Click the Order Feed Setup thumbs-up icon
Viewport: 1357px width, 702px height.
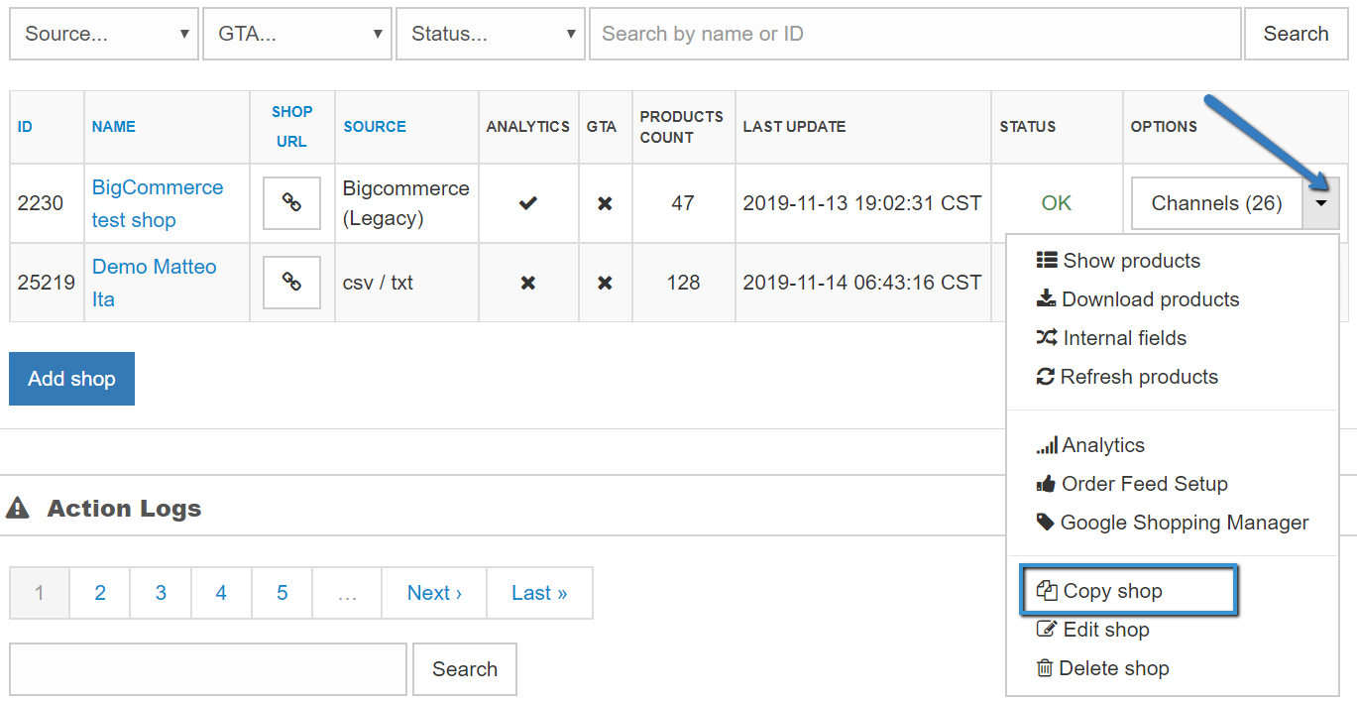[x=1046, y=484]
